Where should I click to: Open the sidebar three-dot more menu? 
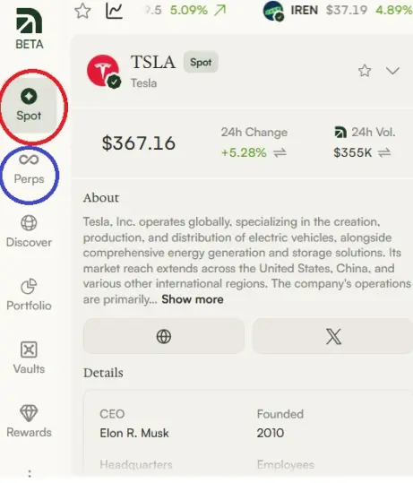(x=30, y=474)
